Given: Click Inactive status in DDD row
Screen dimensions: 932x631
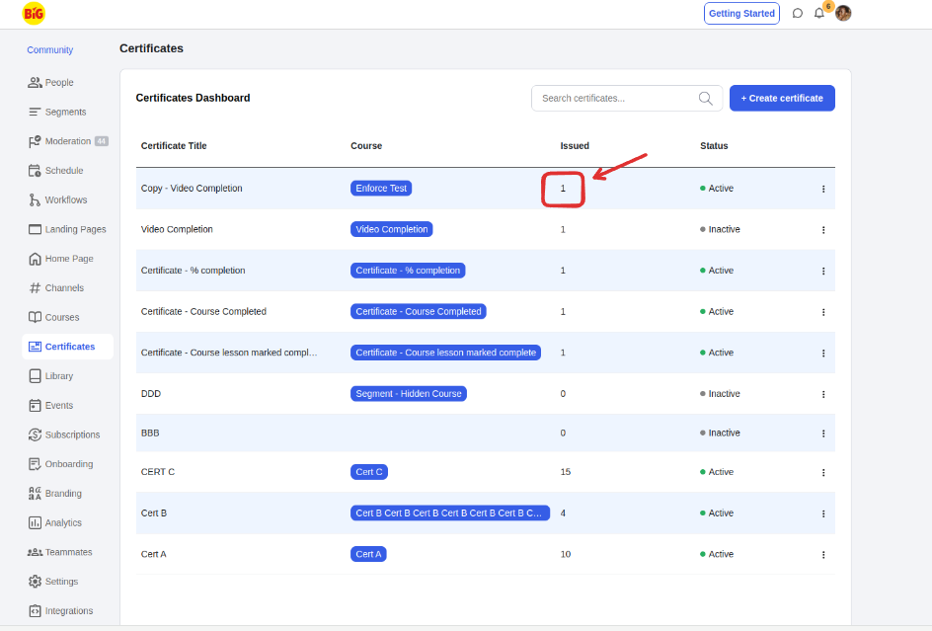Looking at the screenshot, I should [720, 394].
